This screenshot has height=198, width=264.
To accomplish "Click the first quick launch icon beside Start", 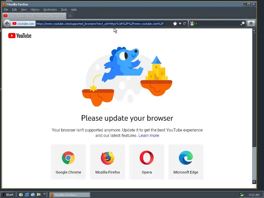I will click(21, 195).
